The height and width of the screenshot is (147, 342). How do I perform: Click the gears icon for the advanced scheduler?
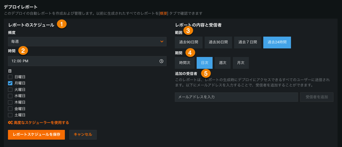pyautogui.click(x=10, y=122)
